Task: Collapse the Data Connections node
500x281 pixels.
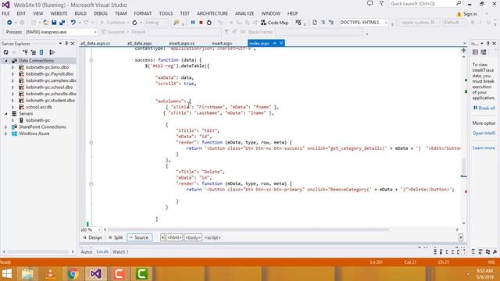Action: click(5, 61)
